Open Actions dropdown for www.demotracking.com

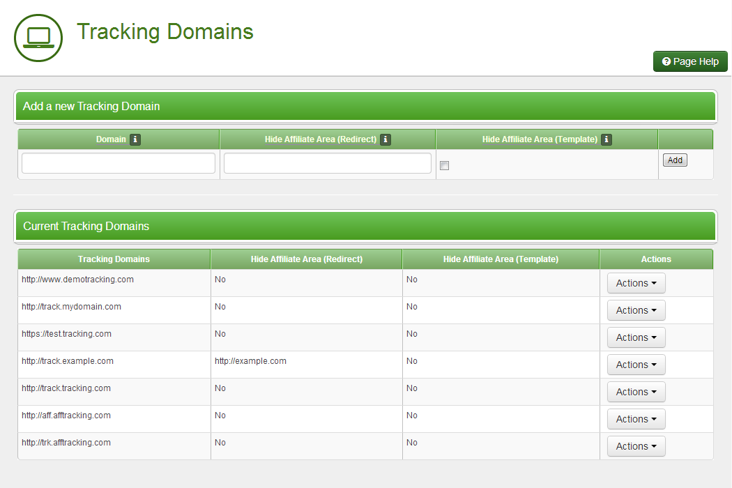pos(636,283)
